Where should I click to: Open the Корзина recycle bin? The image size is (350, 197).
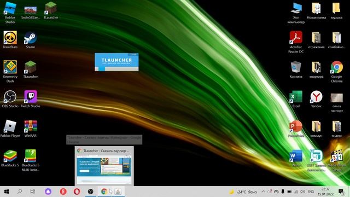pyautogui.click(x=296, y=69)
